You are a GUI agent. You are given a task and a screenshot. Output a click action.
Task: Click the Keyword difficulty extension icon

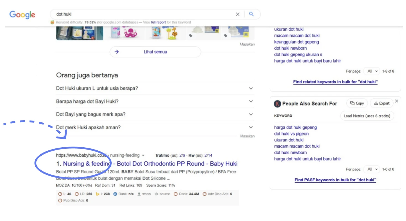pos(52,22)
